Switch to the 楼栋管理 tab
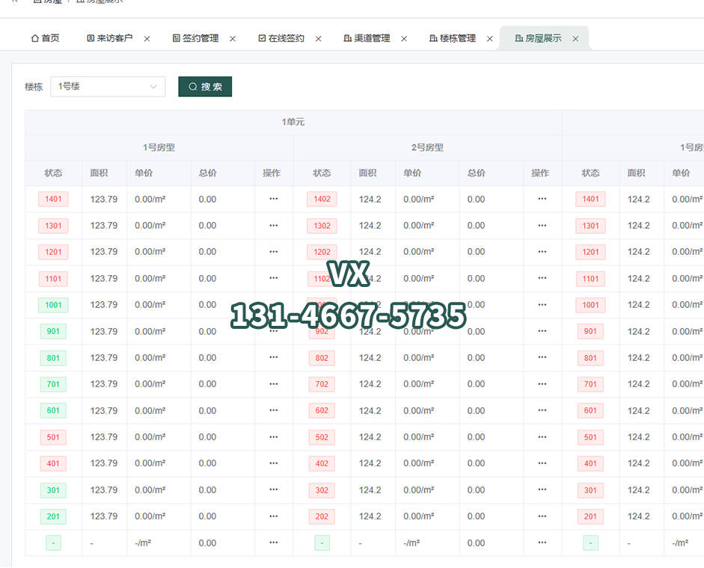 coord(456,38)
